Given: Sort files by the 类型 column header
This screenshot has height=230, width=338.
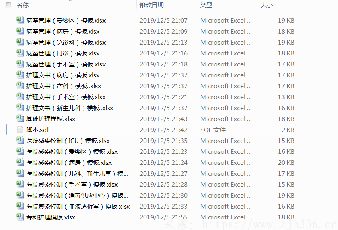Looking at the screenshot, I should click(206, 5).
